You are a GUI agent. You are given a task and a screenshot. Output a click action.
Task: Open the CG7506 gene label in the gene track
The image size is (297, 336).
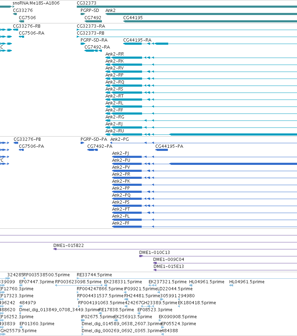coord(27,18)
